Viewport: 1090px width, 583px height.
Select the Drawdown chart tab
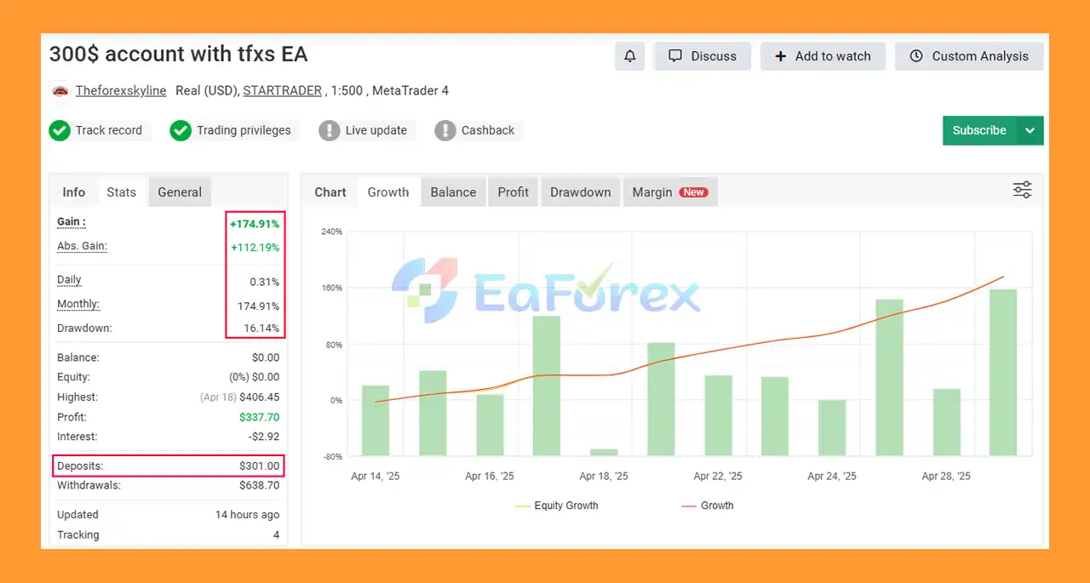[580, 192]
